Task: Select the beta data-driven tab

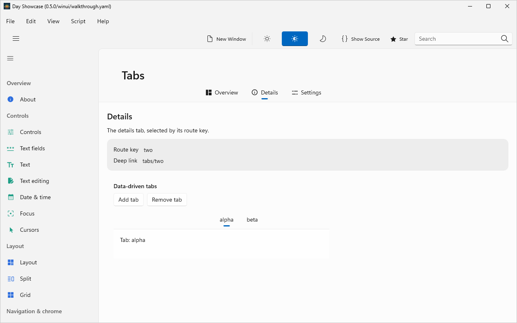Action: click(x=252, y=220)
